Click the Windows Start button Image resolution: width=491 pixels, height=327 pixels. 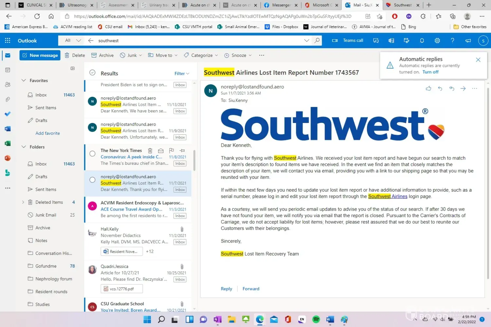pos(147,319)
